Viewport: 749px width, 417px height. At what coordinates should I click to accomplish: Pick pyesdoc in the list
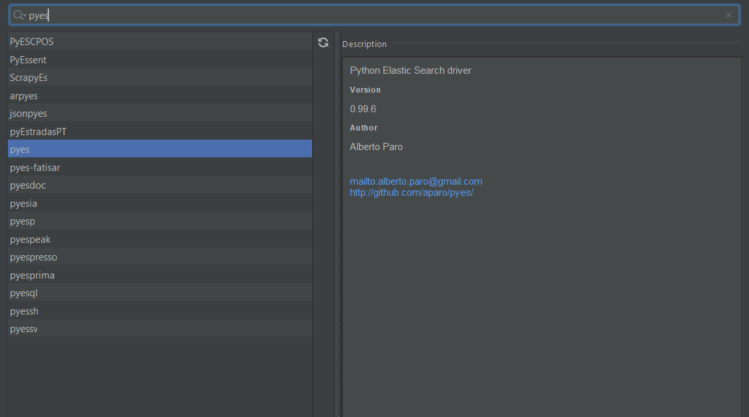tap(160, 185)
